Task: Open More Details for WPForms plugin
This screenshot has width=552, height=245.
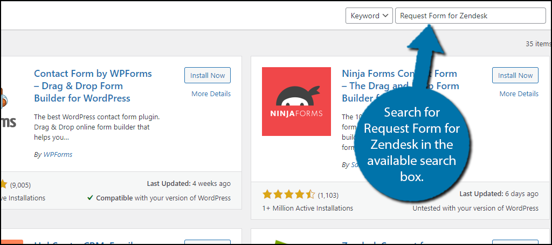Action: 211,93
